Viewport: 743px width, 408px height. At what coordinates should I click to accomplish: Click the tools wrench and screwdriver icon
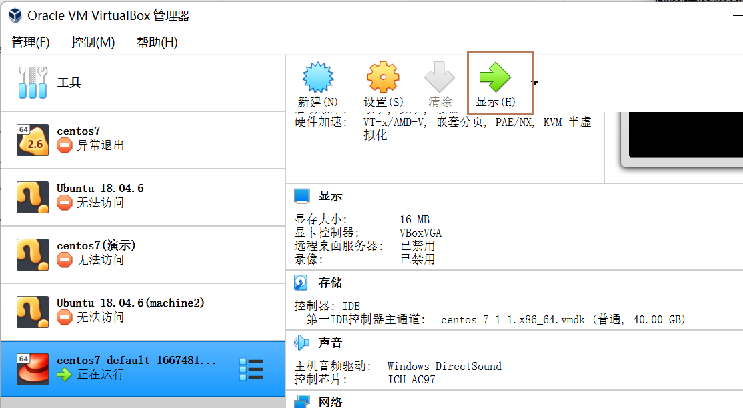33,83
